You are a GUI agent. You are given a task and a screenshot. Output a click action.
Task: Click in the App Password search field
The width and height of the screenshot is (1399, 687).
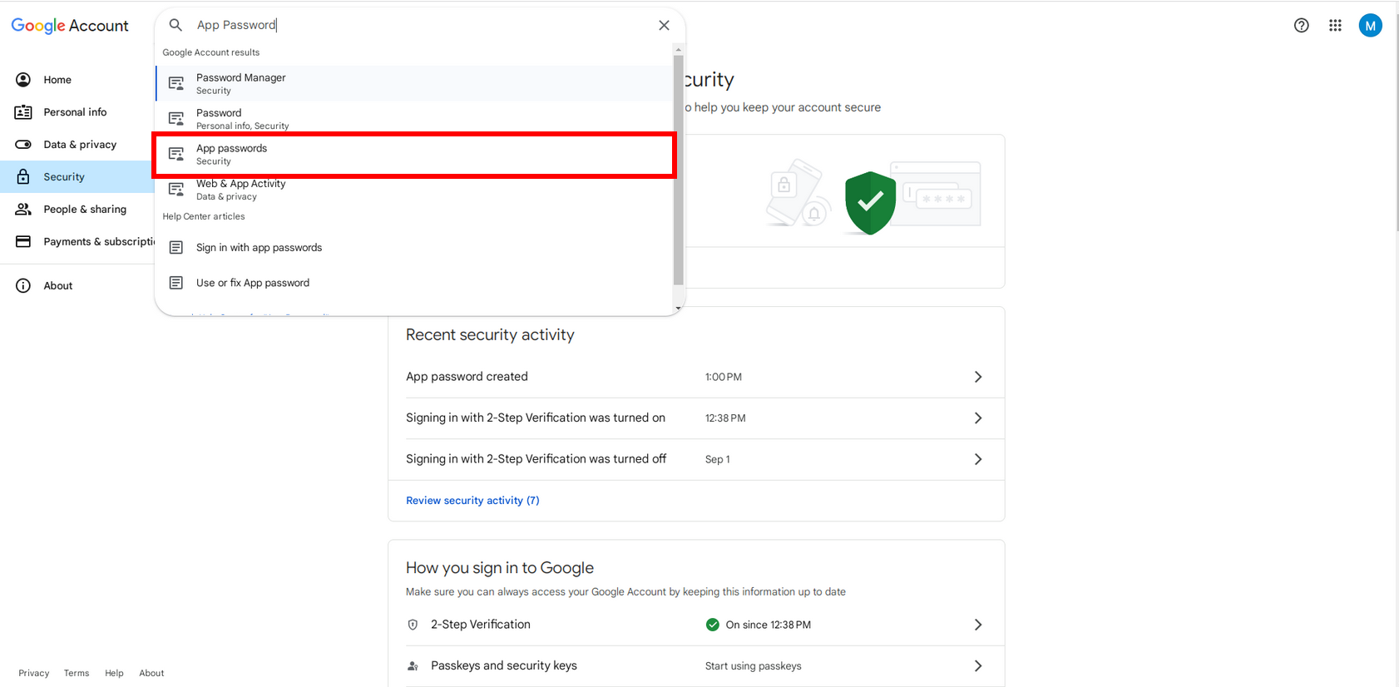click(416, 25)
